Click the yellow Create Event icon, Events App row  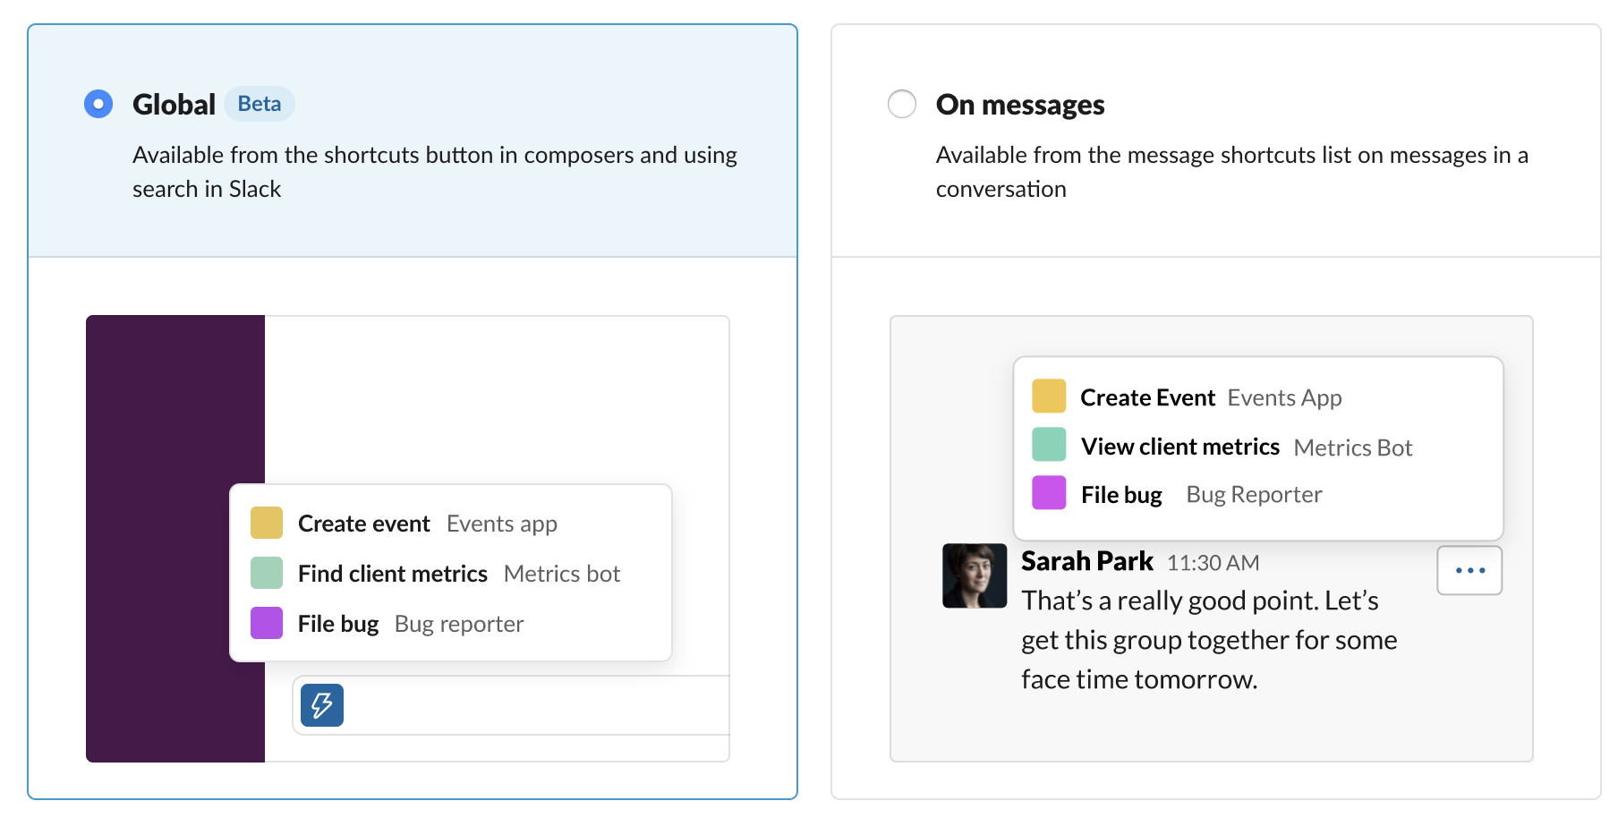1049,396
